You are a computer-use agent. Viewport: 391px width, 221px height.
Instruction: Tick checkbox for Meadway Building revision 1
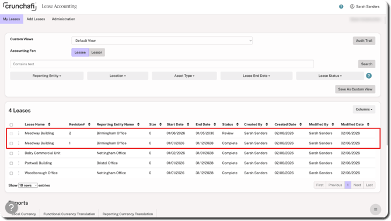click(11, 143)
